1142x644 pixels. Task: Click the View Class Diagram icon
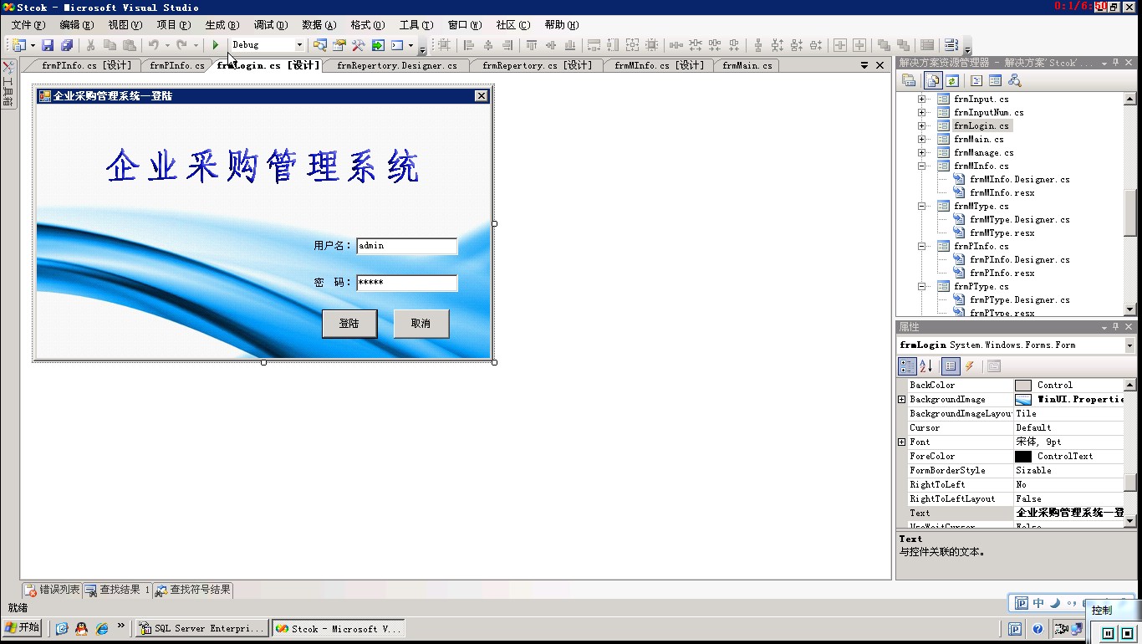point(1015,81)
